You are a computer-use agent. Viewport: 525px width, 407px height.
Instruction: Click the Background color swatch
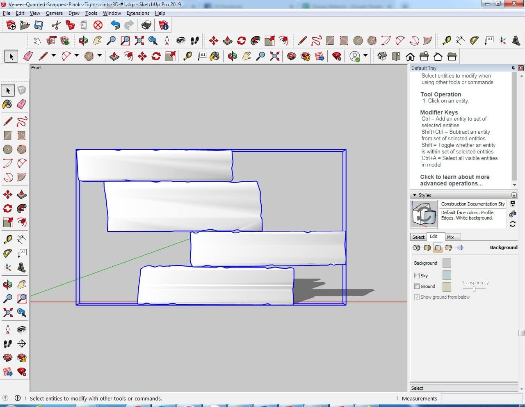tap(447, 263)
